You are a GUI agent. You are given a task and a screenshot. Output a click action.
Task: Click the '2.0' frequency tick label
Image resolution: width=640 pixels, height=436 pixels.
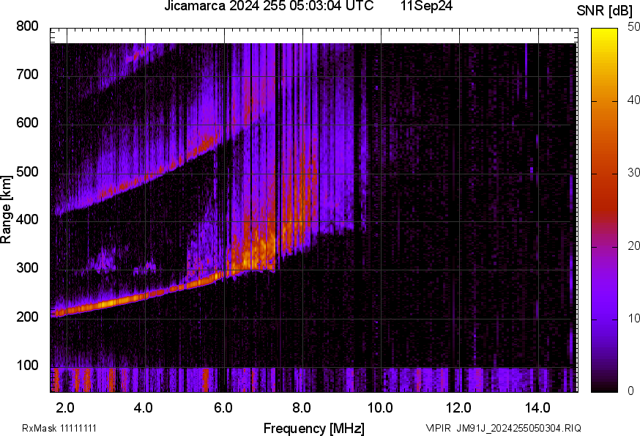click(66, 407)
